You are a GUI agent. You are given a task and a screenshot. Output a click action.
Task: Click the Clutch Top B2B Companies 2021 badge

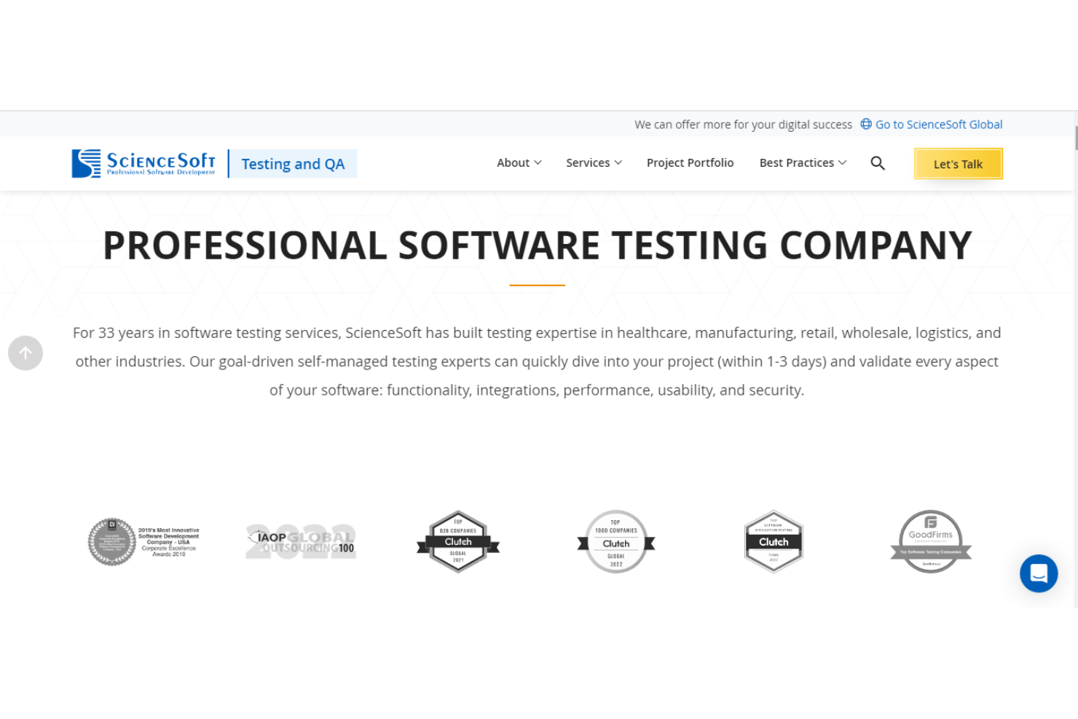458,542
